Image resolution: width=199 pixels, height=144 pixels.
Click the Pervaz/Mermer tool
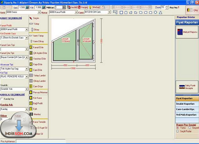[38, 92]
